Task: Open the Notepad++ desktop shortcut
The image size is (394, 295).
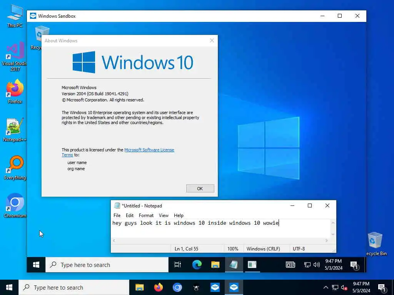Action: 15,130
